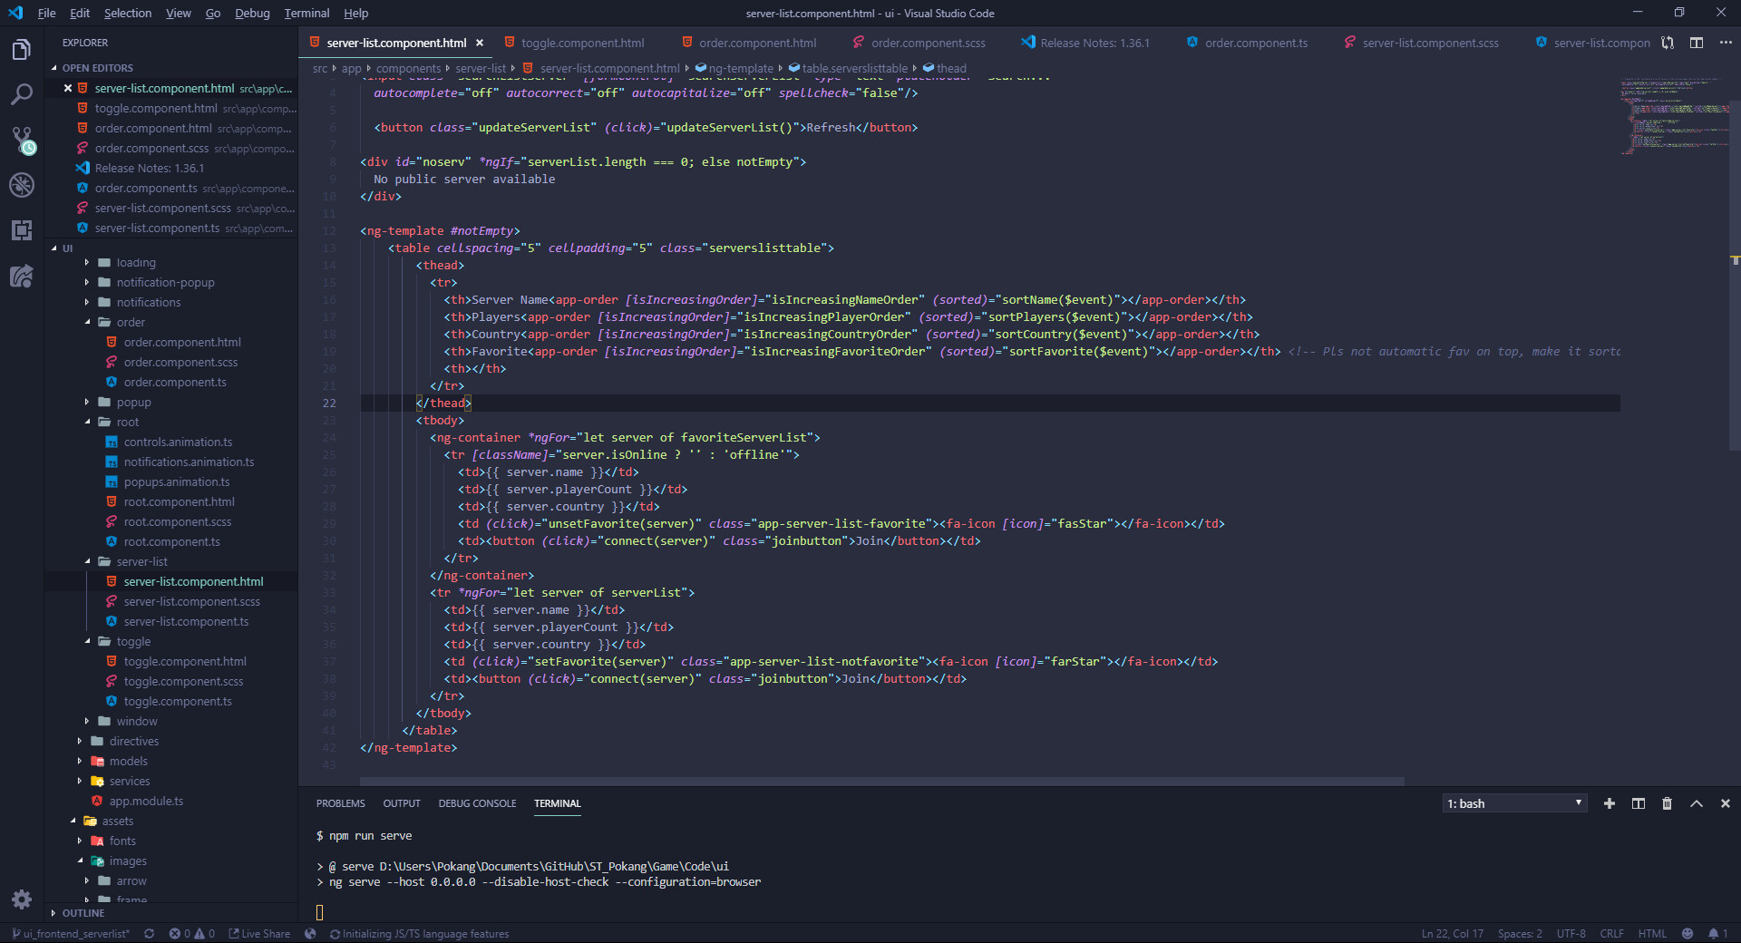The width and height of the screenshot is (1741, 943).
Task: Open errors and warnings count in status bar
Action: (x=191, y=934)
